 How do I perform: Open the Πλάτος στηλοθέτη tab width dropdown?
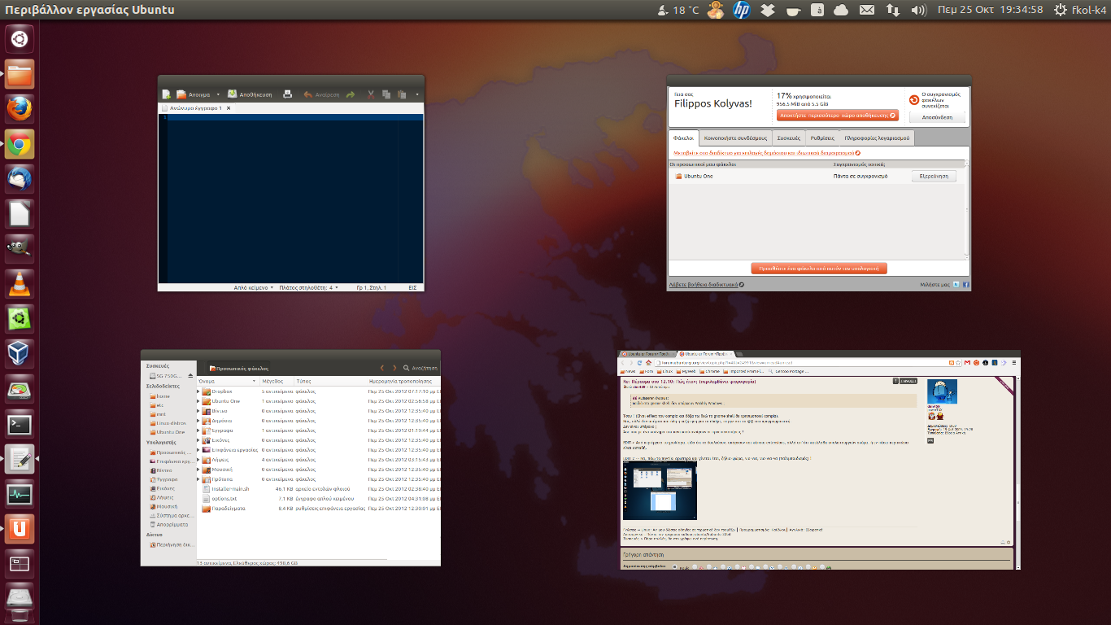[309, 287]
